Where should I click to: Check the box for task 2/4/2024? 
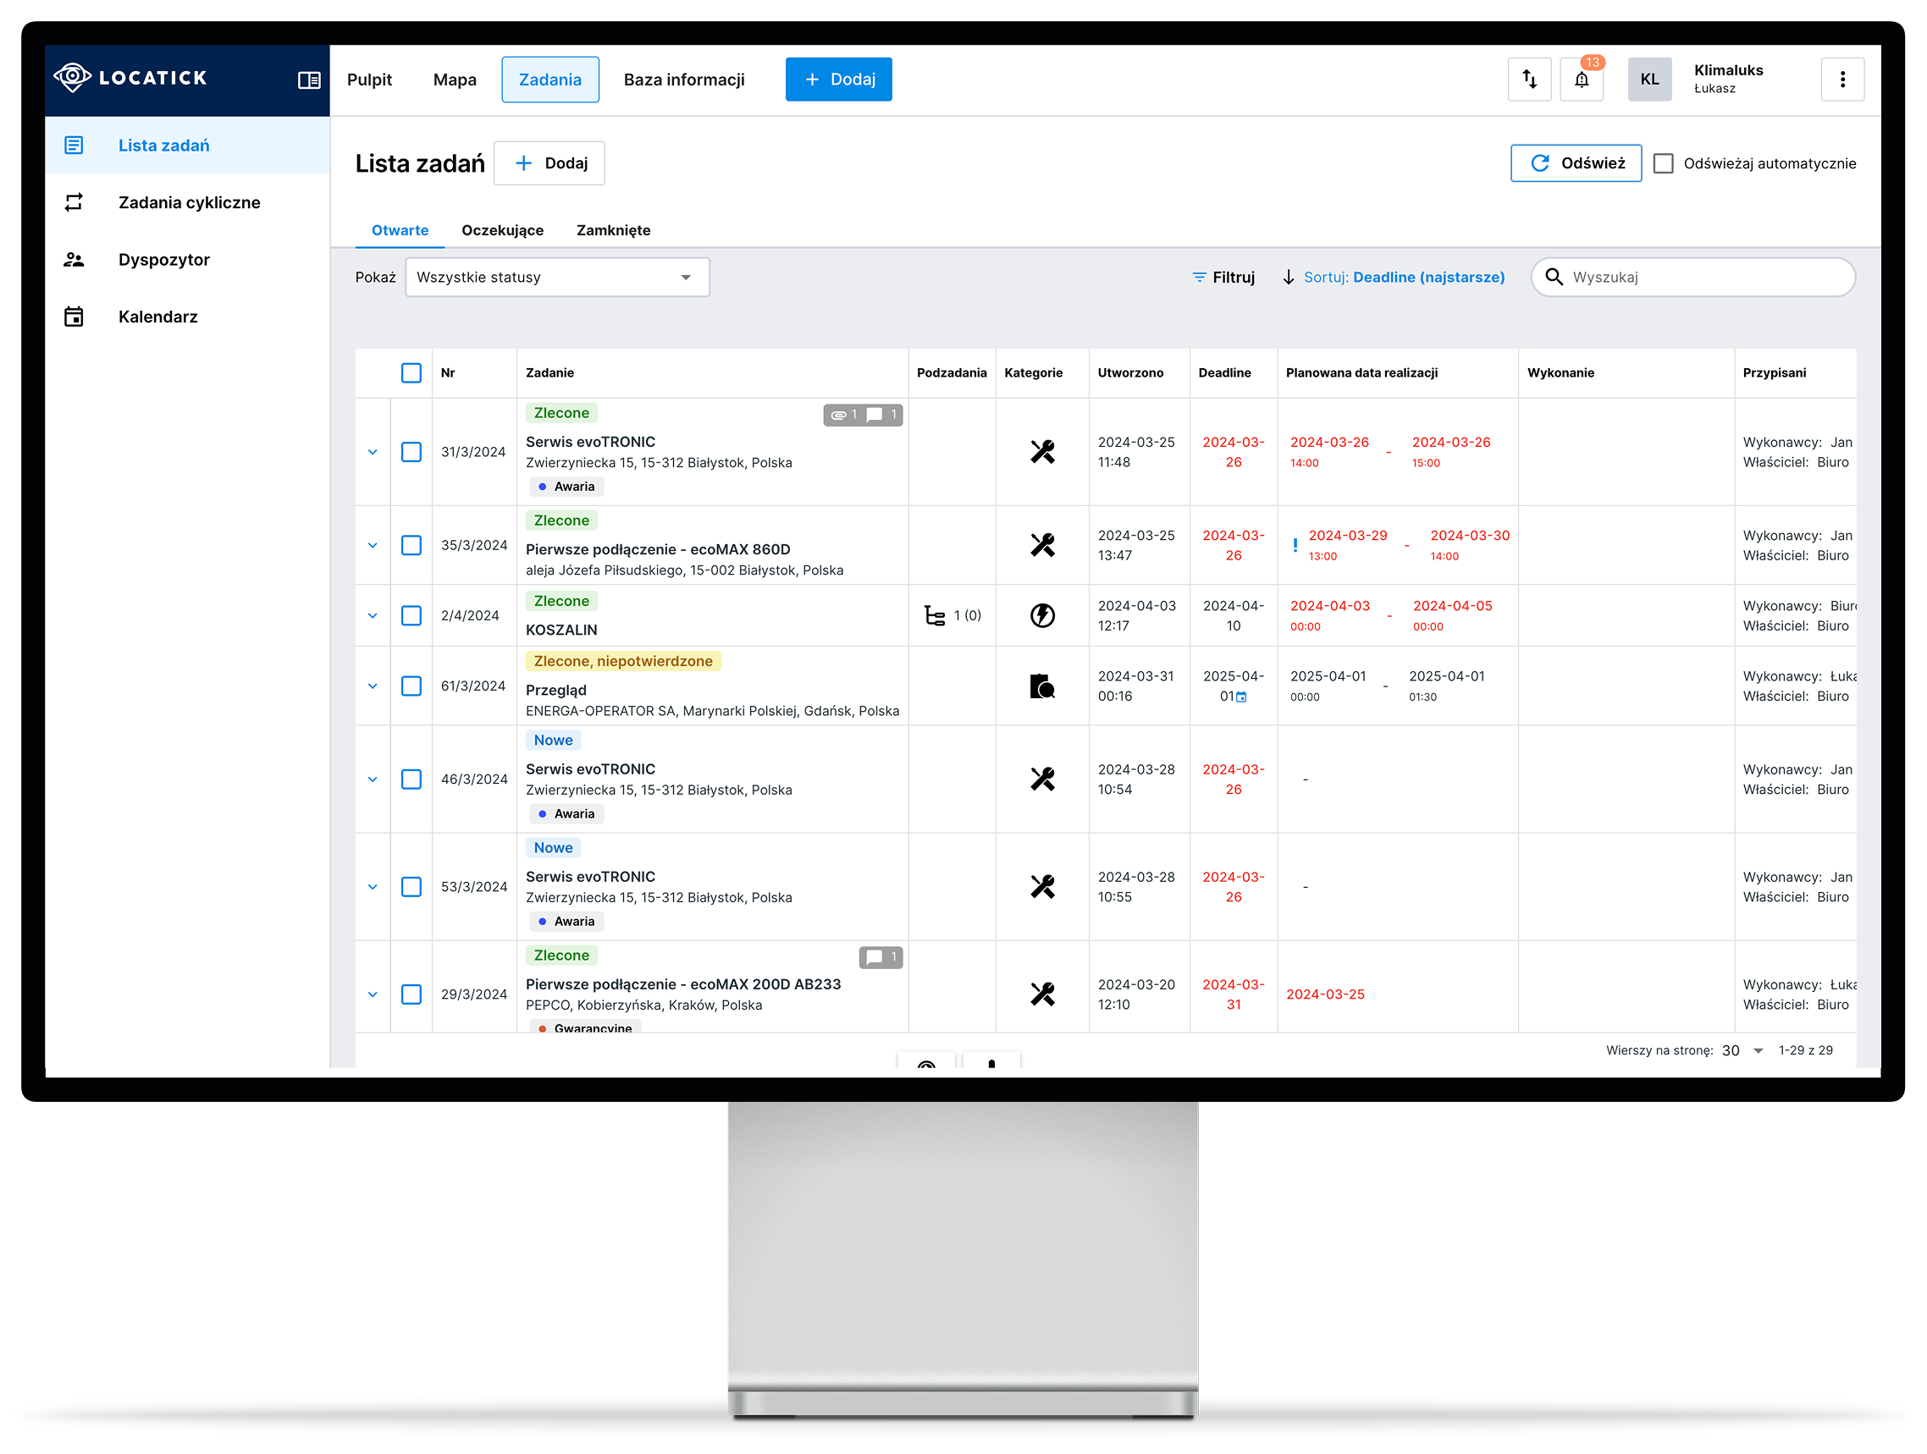[411, 615]
